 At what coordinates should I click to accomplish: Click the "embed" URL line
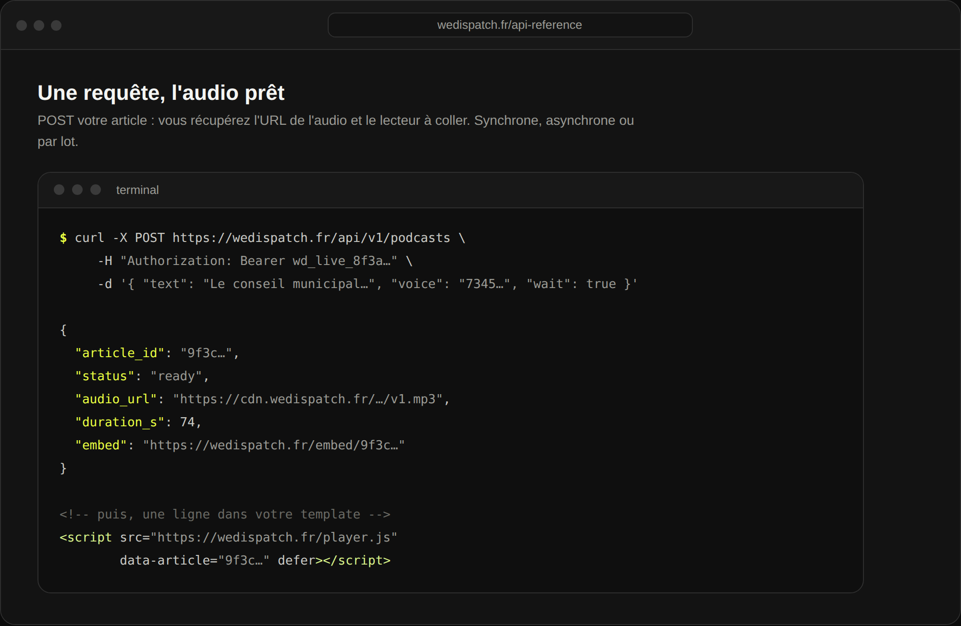(240, 445)
